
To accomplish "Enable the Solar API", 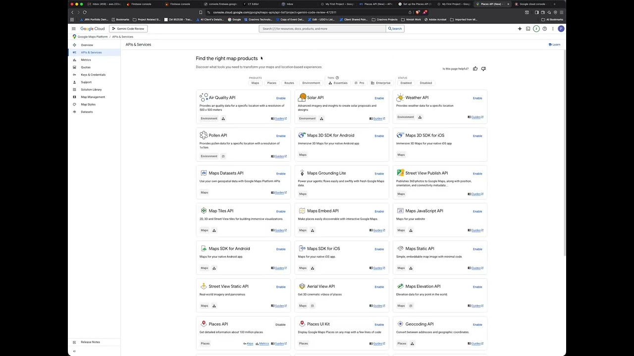I will [379, 98].
